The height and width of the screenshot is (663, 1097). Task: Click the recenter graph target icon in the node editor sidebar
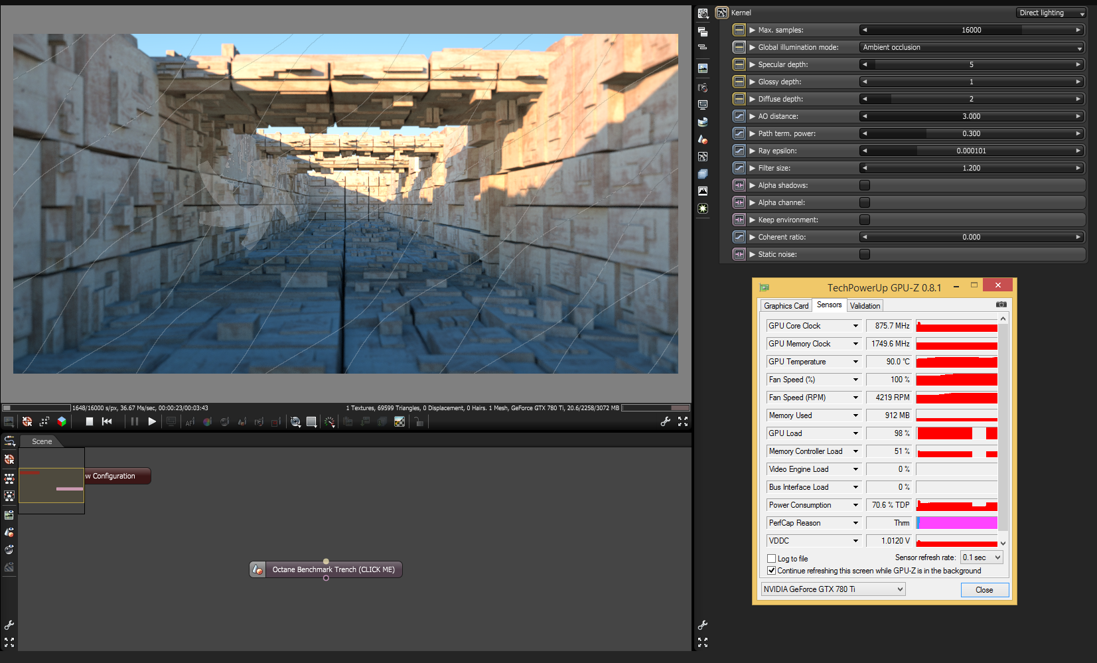point(9,459)
